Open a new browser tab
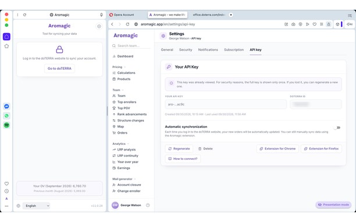The image size is (356, 222). [x=231, y=15]
